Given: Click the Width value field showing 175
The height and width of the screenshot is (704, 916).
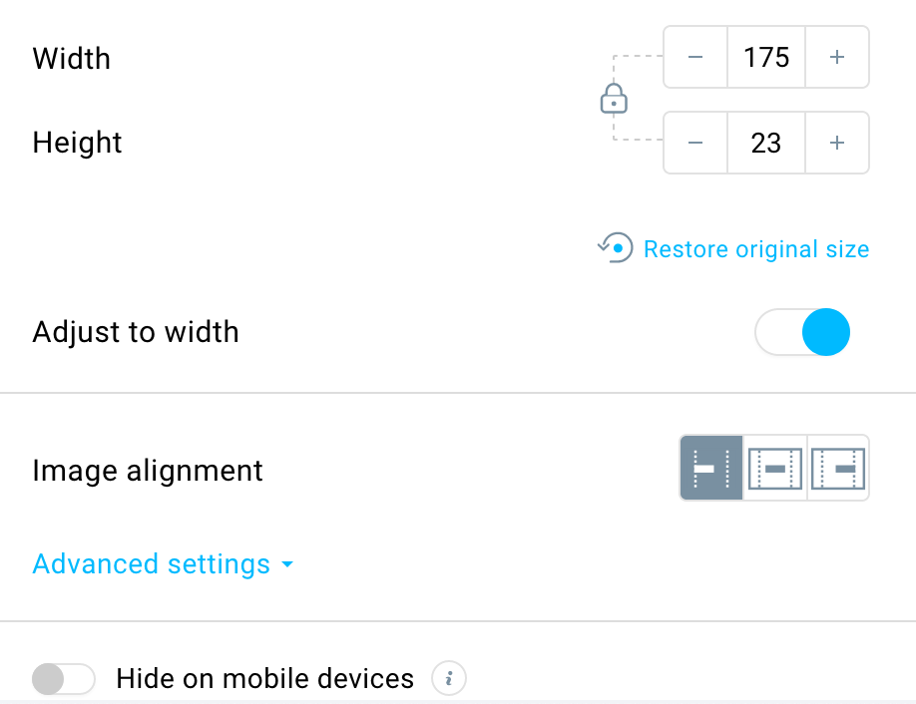Looking at the screenshot, I should click(x=766, y=57).
